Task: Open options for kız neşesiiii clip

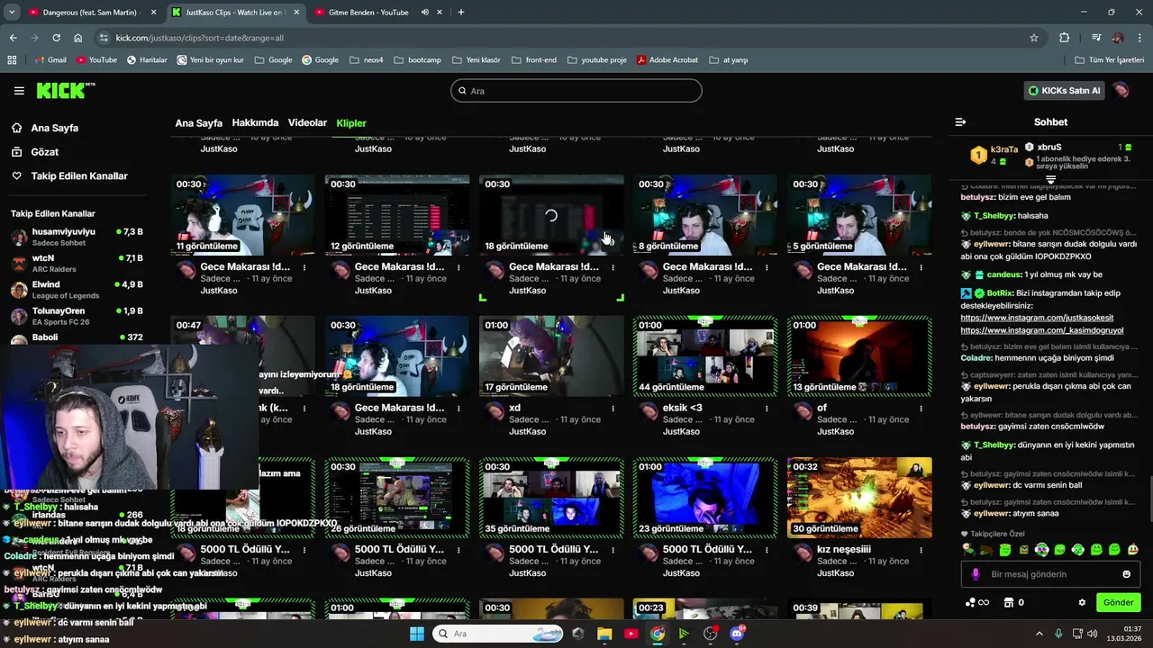Action: 921,550
